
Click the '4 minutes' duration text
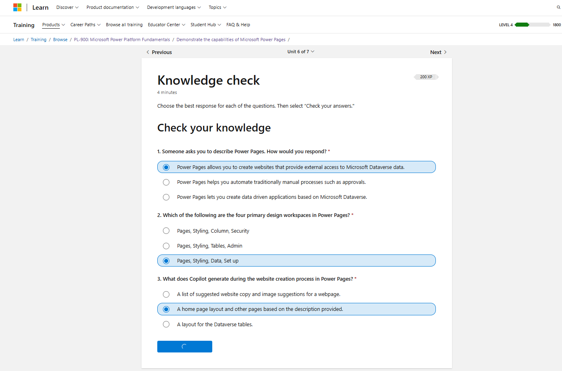(x=167, y=92)
